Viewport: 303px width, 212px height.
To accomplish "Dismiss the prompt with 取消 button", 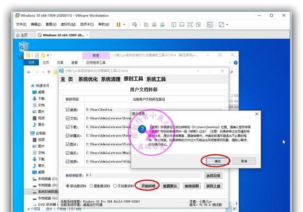I will pyautogui.click(x=244, y=161).
